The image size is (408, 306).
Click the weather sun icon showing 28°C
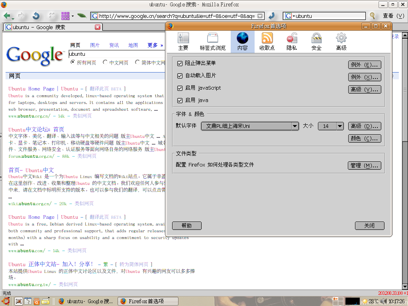[x=365, y=301]
